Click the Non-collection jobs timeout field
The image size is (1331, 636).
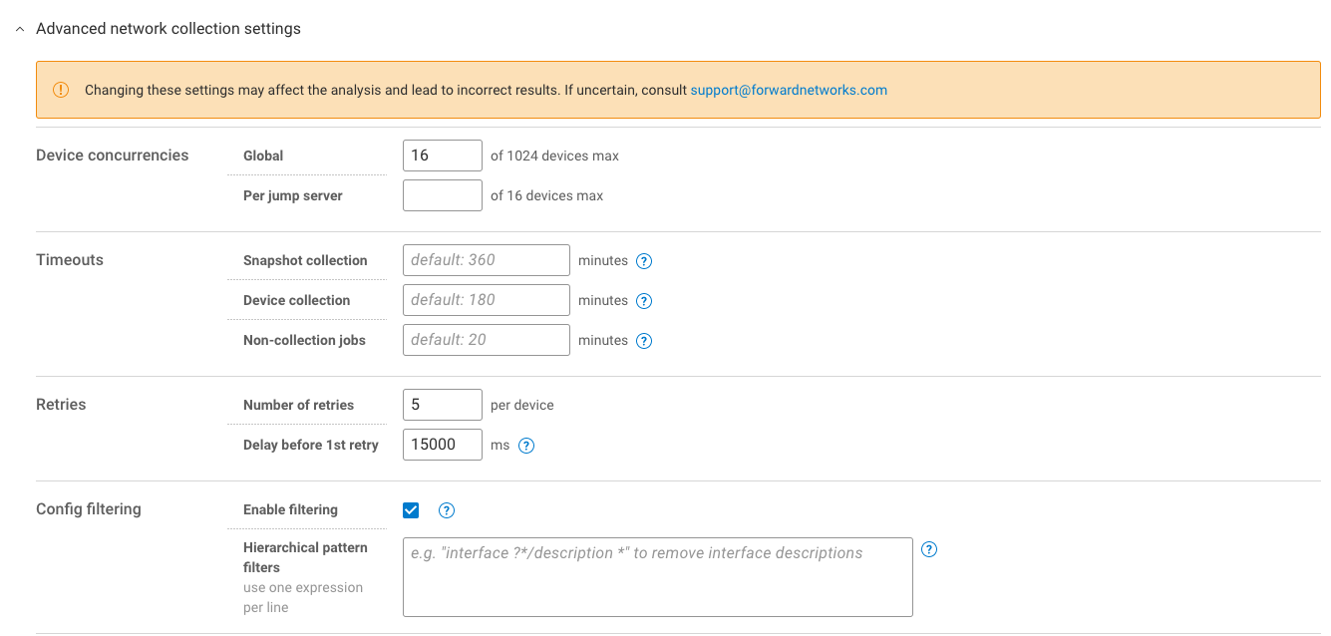[x=486, y=340]
